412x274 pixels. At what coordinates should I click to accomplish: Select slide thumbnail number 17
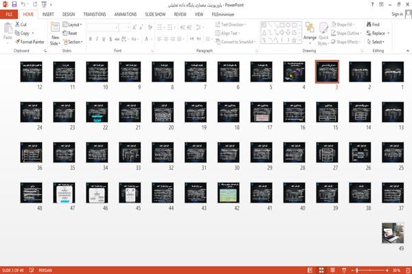click(261, 112)
